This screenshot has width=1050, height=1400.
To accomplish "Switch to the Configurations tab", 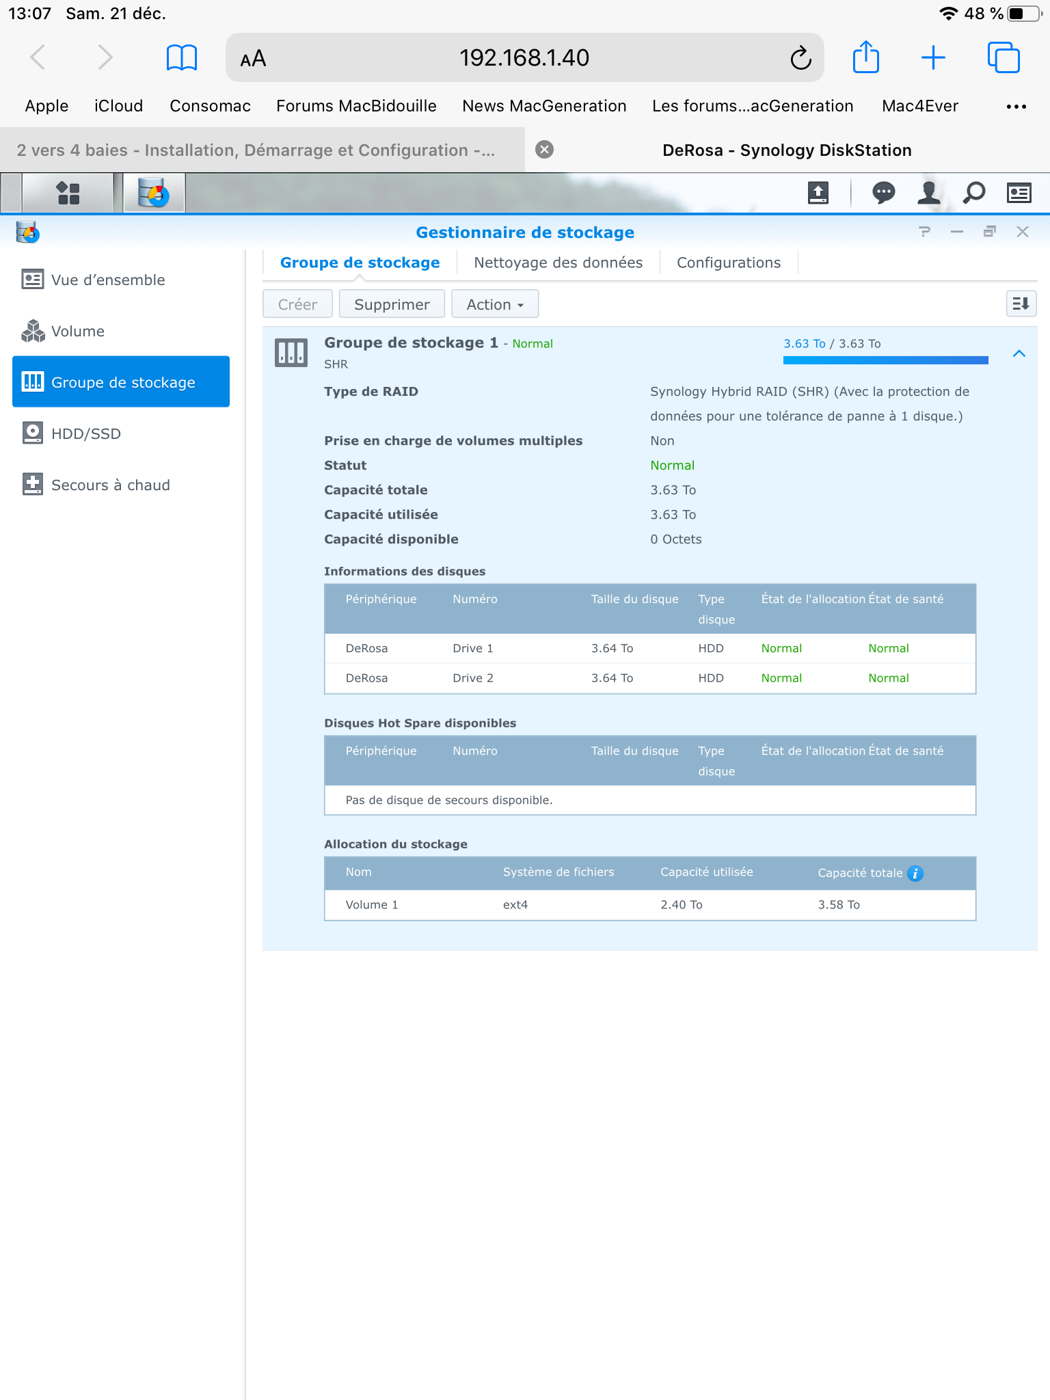I will coord(728,262).
